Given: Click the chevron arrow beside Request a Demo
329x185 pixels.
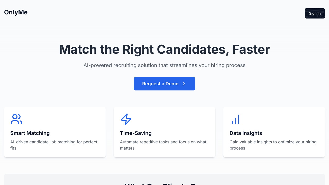Looking at the screenshot, I should [184, 84].
